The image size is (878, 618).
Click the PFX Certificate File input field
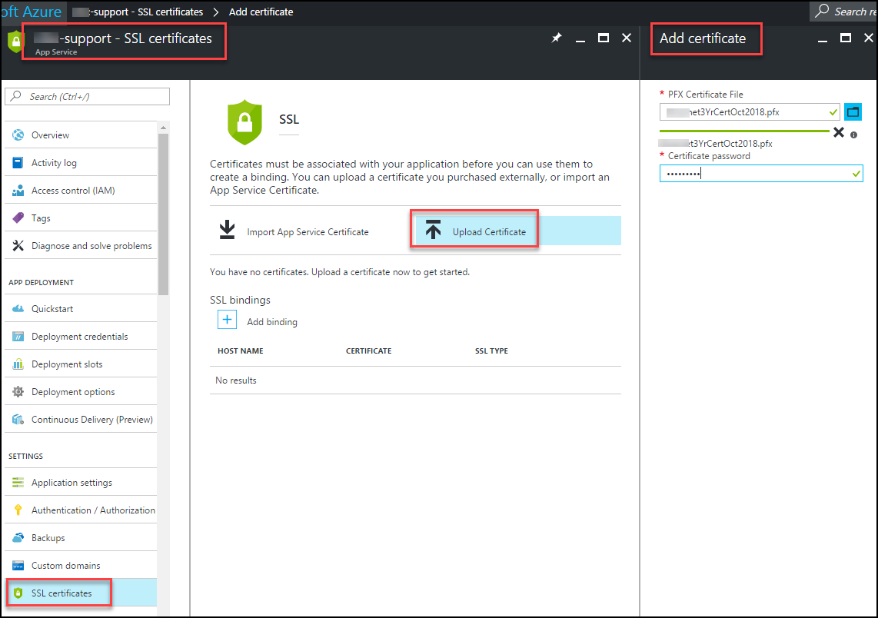pos(749,112)
